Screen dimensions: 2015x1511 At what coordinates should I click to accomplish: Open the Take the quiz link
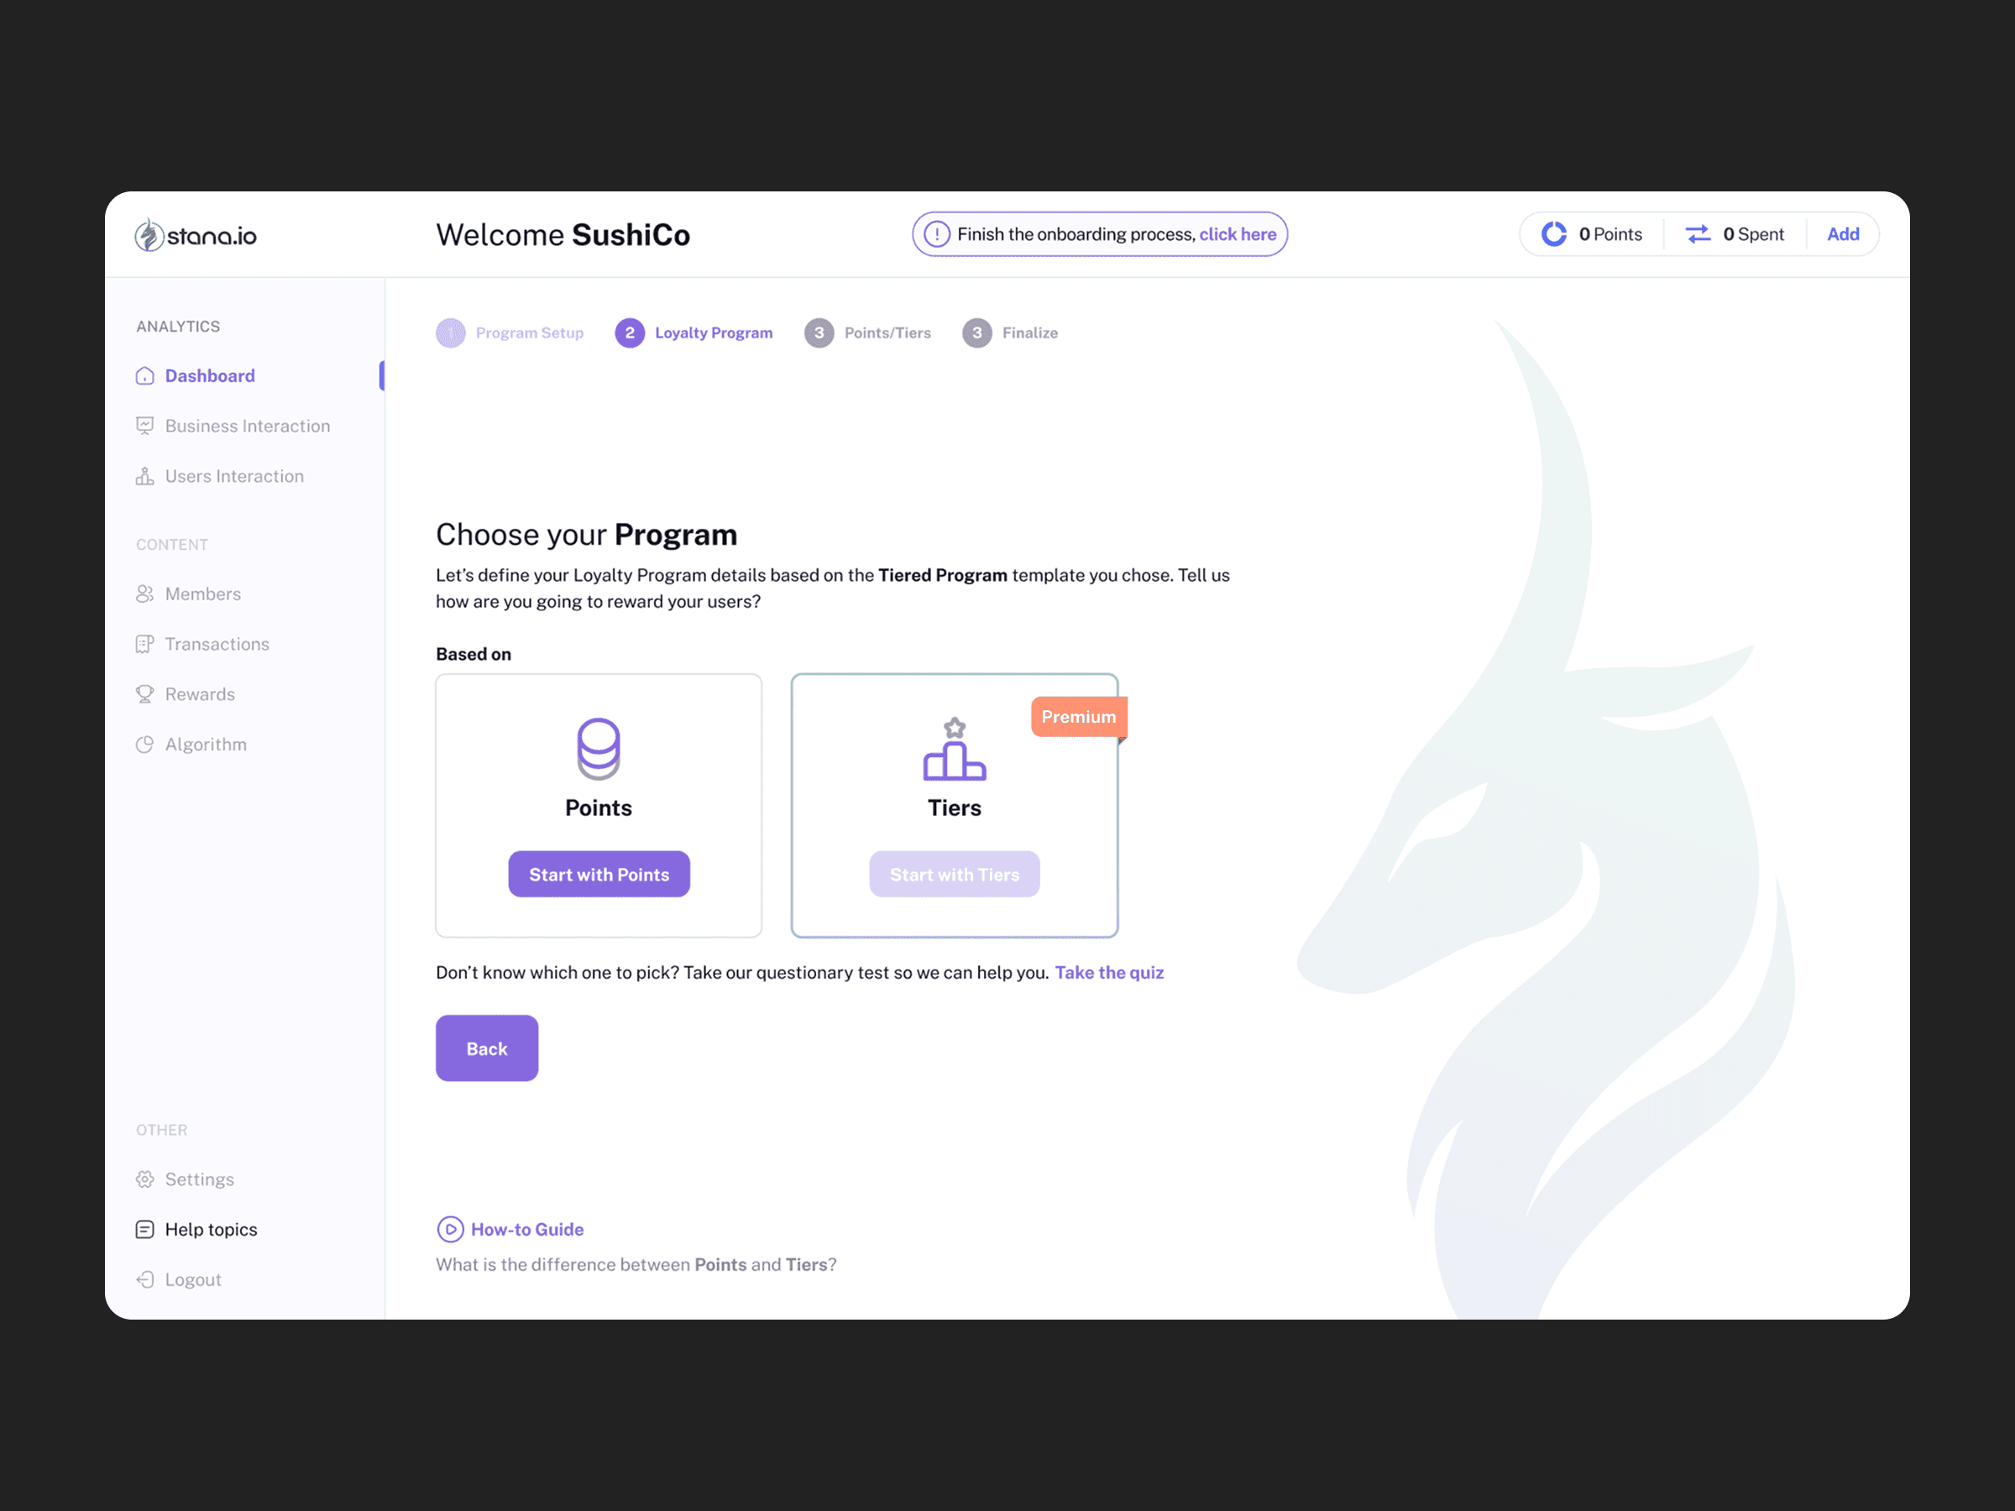pos(1110,973)
